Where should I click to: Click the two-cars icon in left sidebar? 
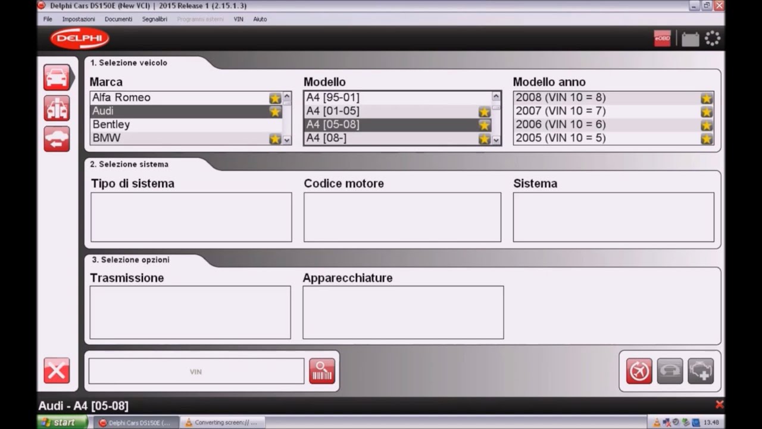(57, 108)
